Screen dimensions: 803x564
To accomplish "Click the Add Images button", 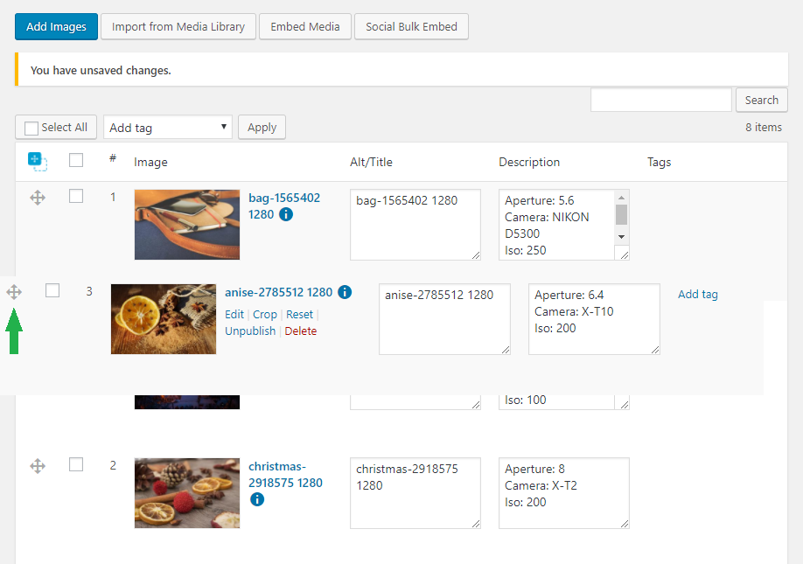I will pyautogui.click(x=56, y=26).
